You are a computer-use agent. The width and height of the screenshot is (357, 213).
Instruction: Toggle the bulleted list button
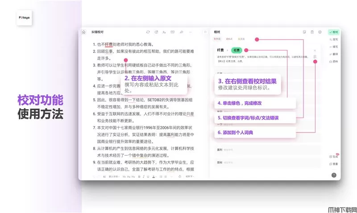[166, 177]
